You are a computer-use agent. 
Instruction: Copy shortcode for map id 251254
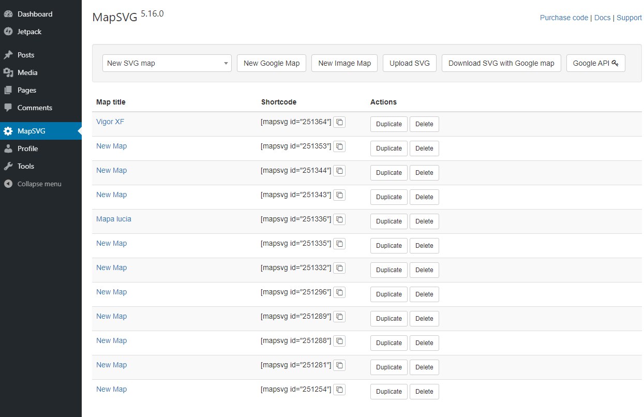point(339,390)
